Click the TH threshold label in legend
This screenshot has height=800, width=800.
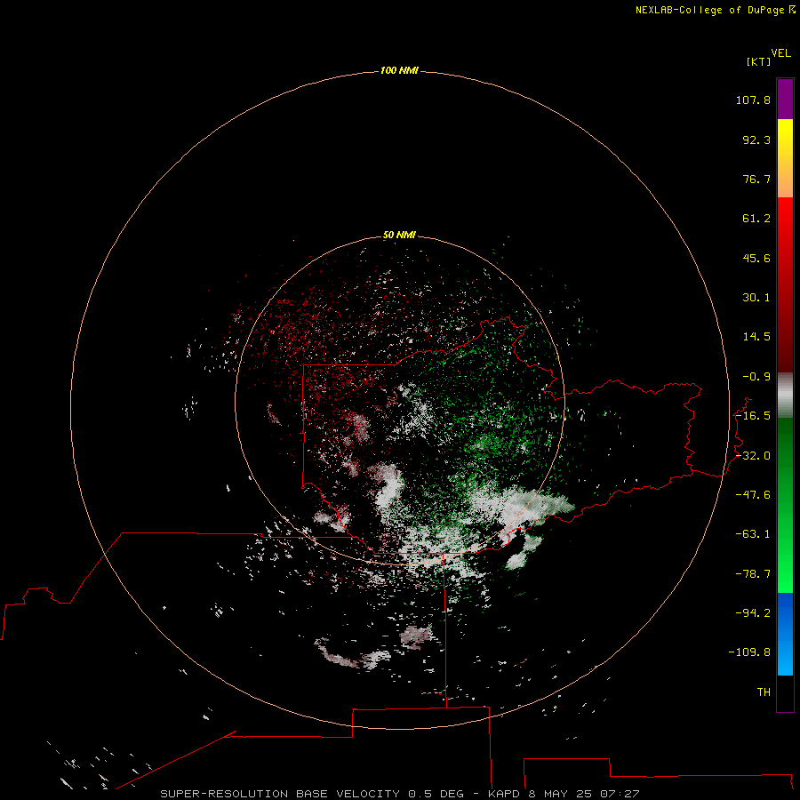764,692
